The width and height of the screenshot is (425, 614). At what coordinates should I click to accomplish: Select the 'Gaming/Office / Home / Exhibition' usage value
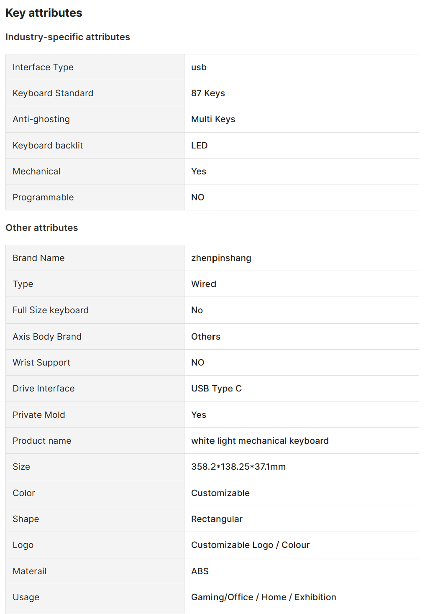[264, 597]
